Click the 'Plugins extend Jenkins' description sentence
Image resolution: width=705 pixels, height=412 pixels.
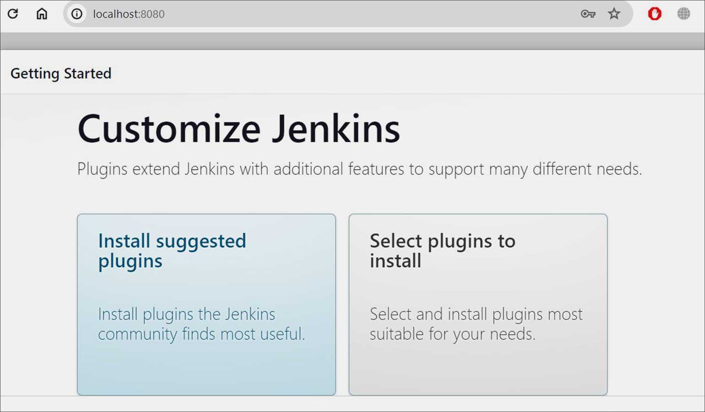(359, 169)
